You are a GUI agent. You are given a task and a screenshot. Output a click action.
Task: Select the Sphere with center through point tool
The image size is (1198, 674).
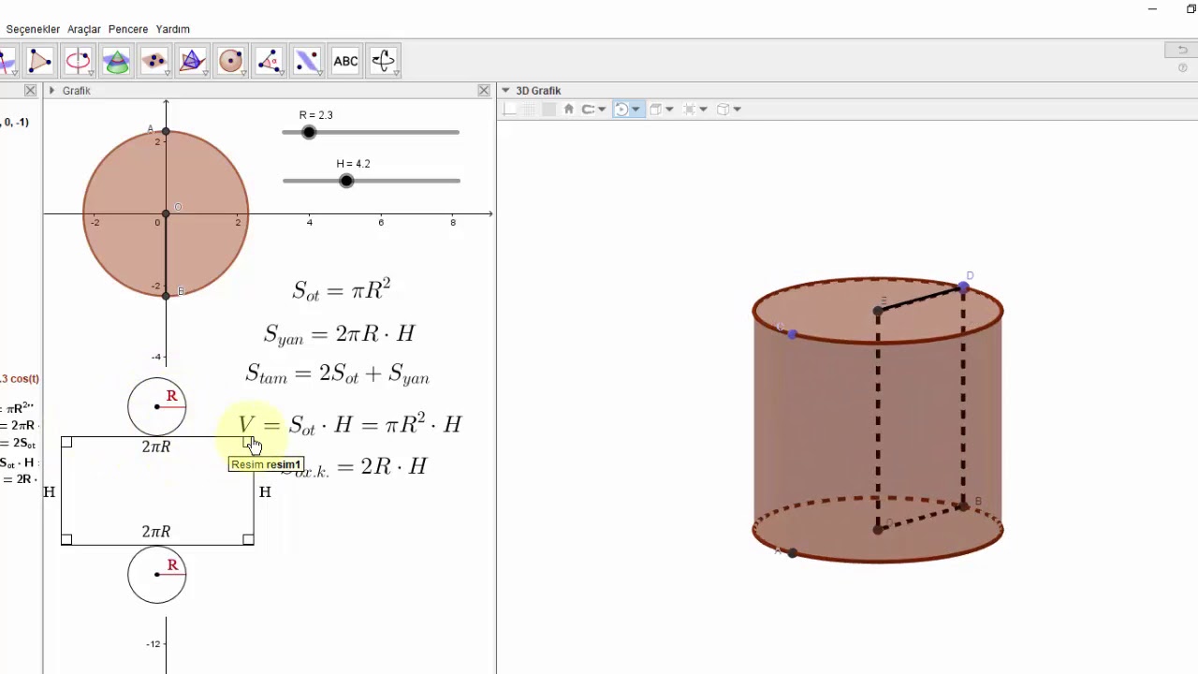(230, 61)
